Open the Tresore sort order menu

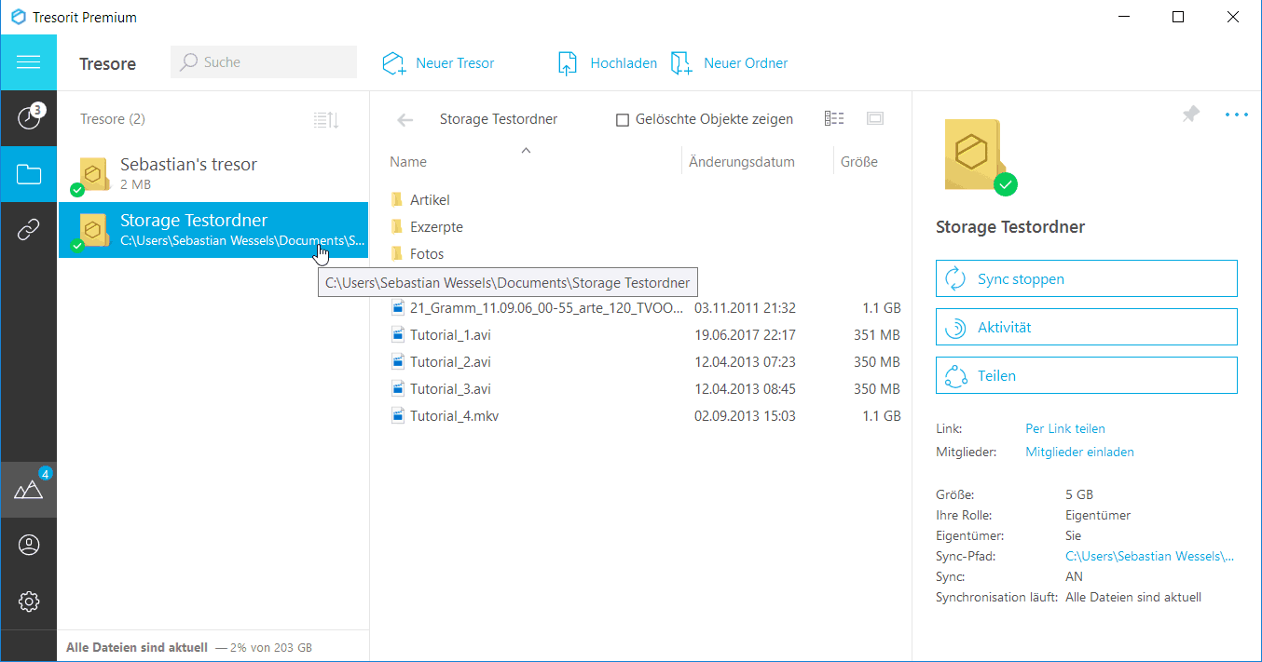point(326,119)
